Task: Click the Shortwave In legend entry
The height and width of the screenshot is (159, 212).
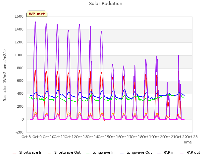Action: tap(27, 153)
